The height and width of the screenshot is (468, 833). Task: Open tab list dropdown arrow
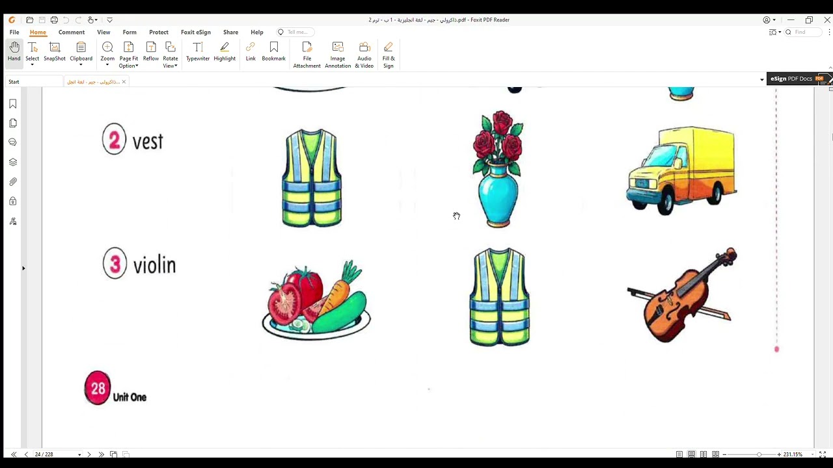(x=762, y=80)
